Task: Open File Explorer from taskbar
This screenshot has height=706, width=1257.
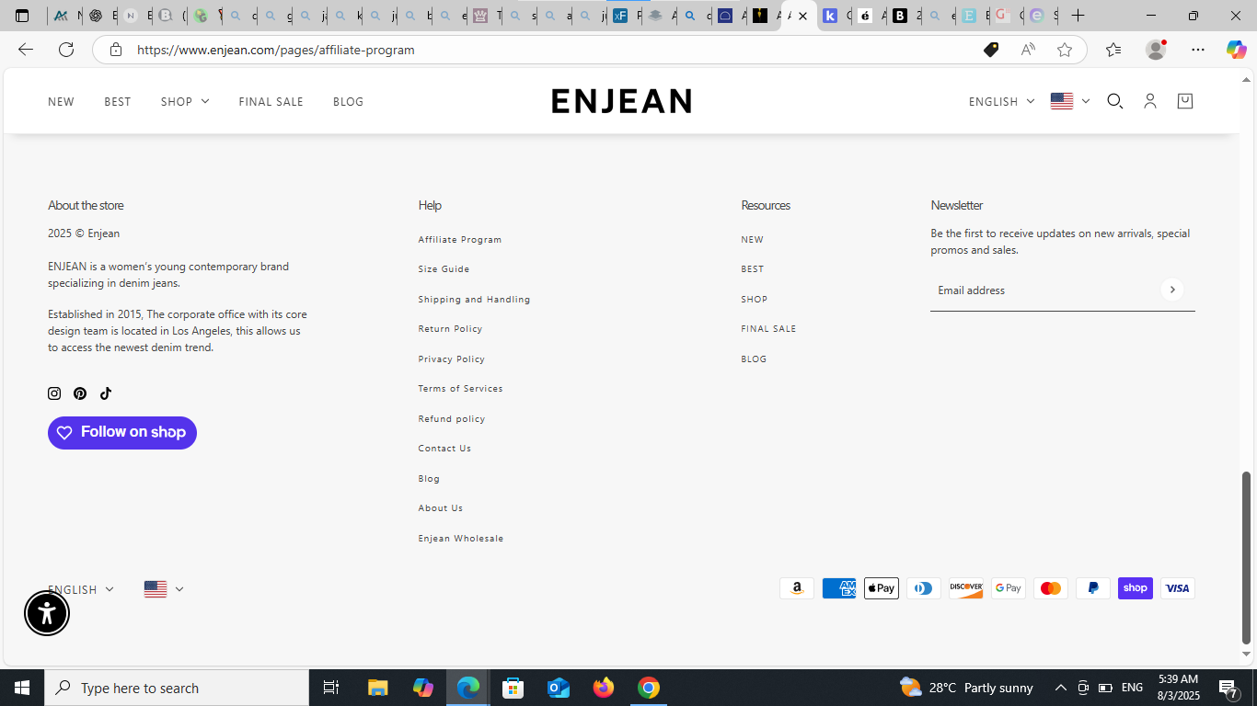Action: pyautogui.click(x=378, y=688)
